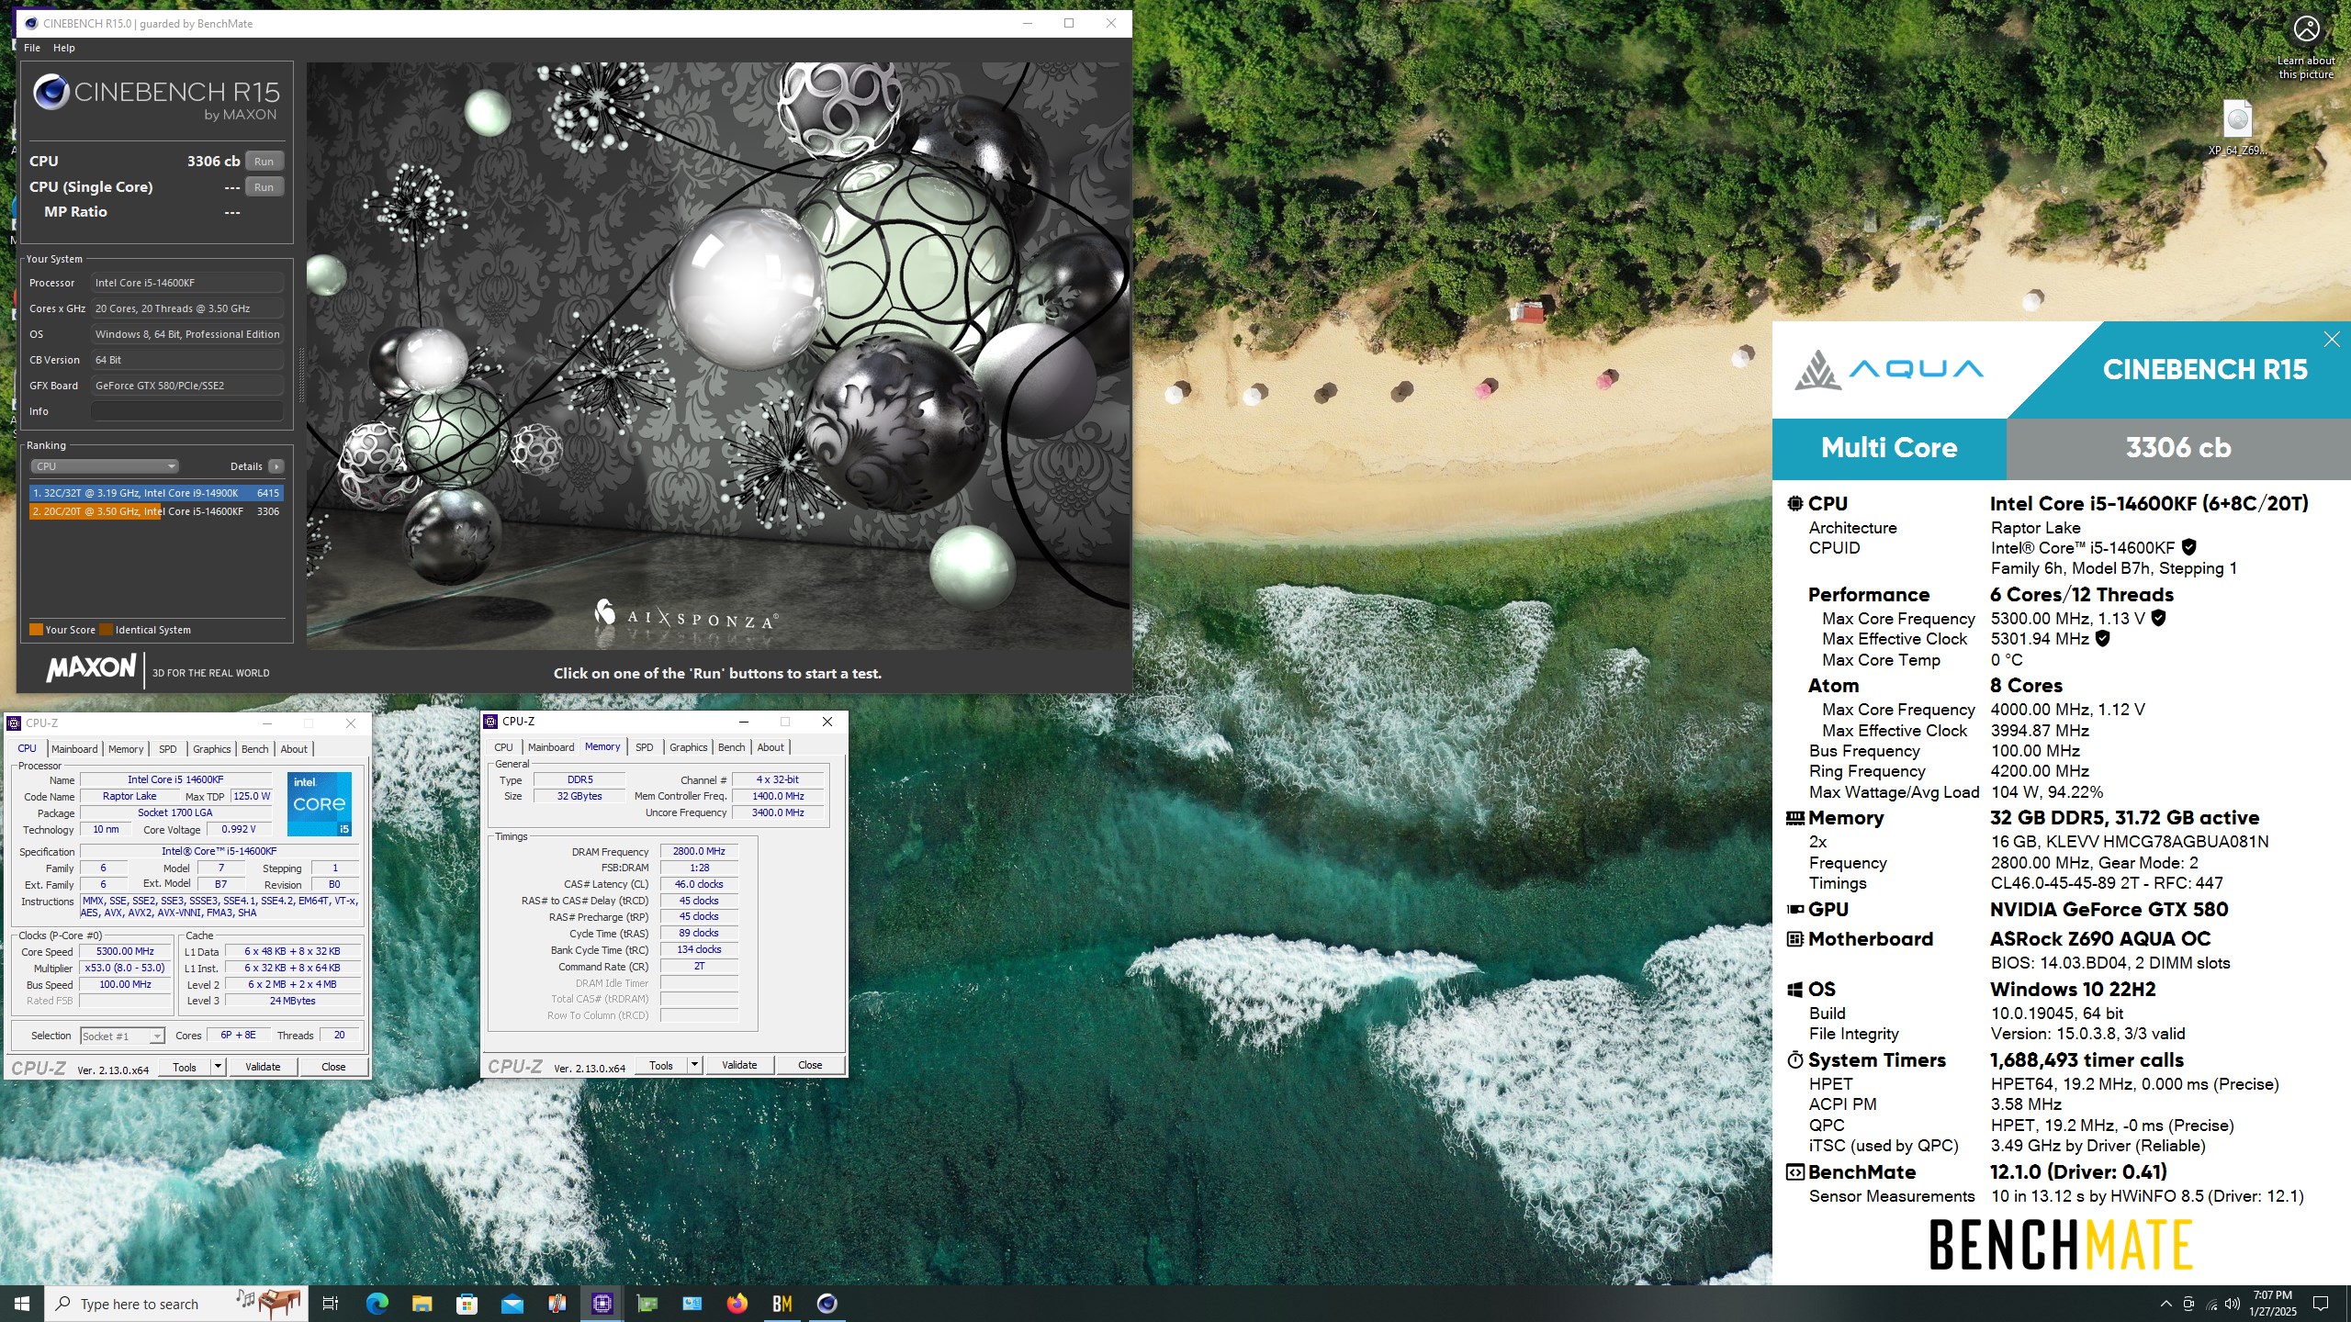Launch Microsoft Edge from taskbar
Viewport: 2351px width, 1322px height.
377,1304
